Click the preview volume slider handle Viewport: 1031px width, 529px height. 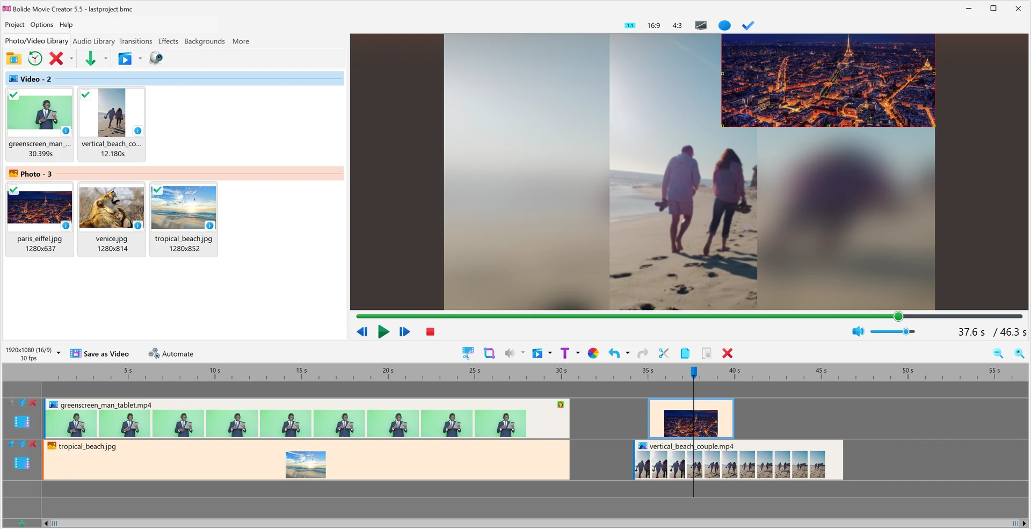tap(906, 332)
